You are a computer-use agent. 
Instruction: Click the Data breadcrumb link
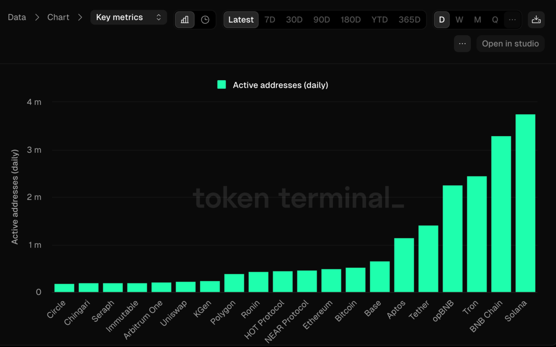(17, 17)
